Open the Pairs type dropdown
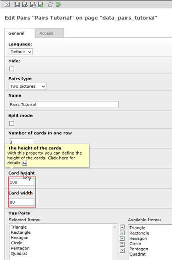Viewport: 172px width, 260px height. [x=27, y=86]
